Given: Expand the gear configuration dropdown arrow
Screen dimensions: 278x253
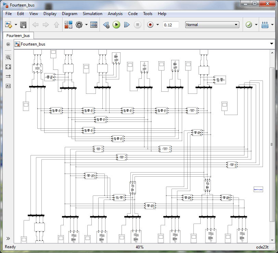Looking at the screenshot, I should (86, 25).
